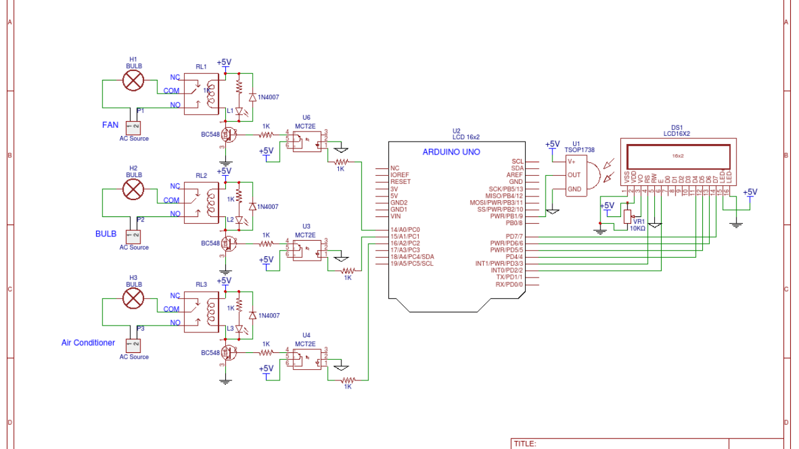
Task: Select the BC548 transistor below RL1
Action: 230,134
